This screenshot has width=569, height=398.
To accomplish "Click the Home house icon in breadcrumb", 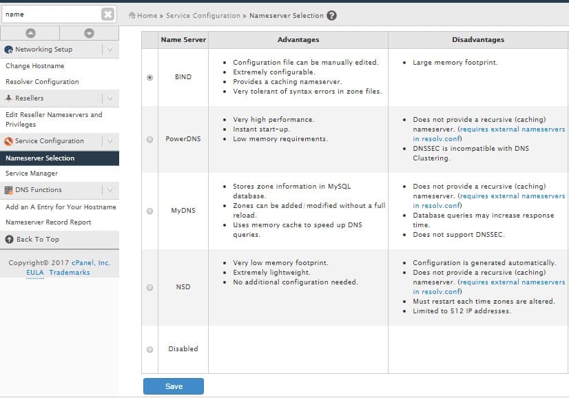I will 132,15.
